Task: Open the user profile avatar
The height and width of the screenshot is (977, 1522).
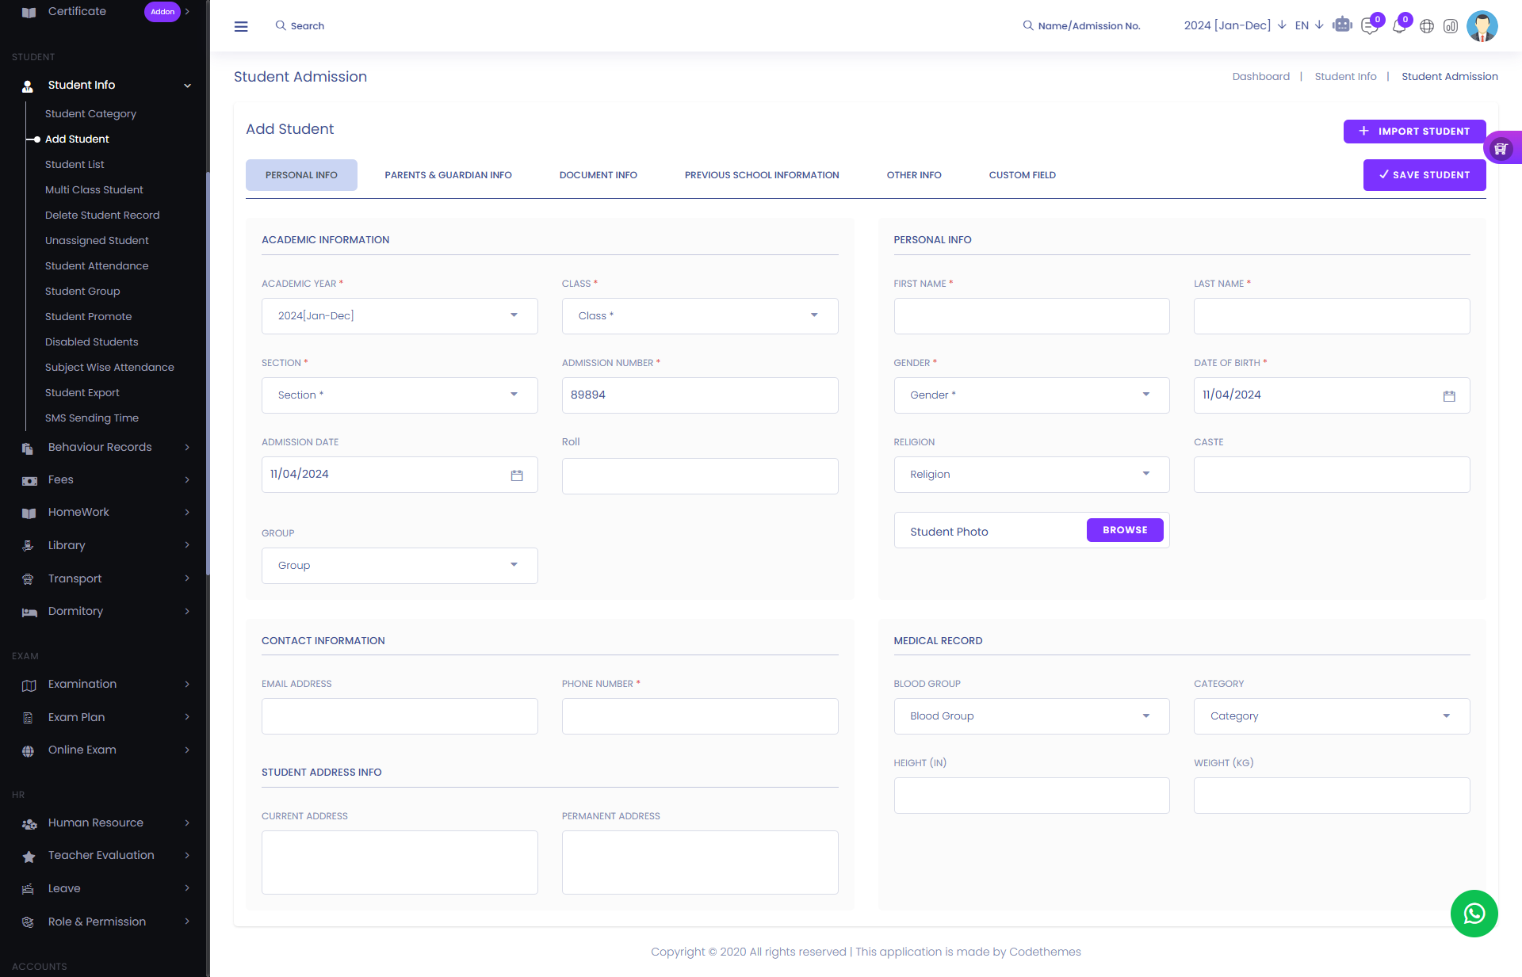Action: click(x=1482, y=26)
